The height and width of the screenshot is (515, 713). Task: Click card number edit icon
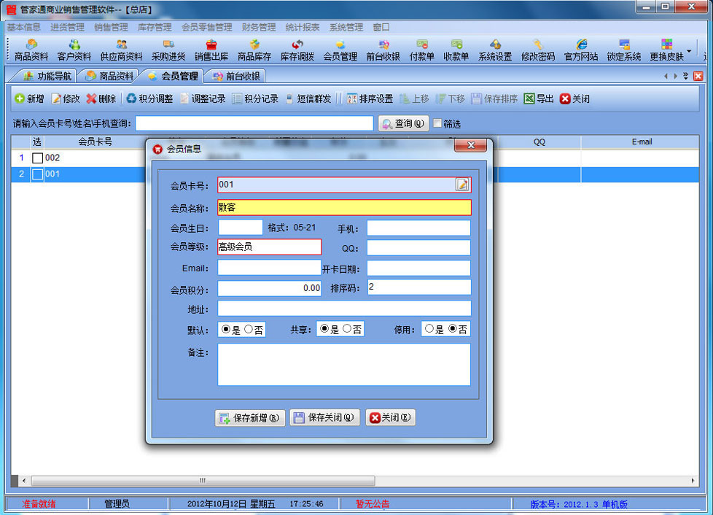pos(462,185)
